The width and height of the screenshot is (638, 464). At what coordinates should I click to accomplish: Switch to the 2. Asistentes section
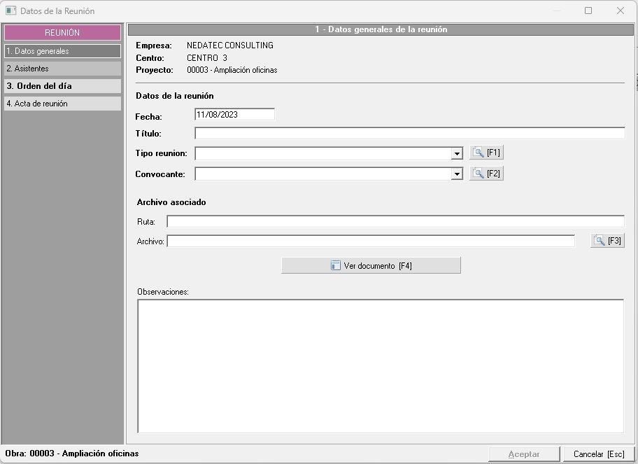pyautogui.click(x=62, y=69)
